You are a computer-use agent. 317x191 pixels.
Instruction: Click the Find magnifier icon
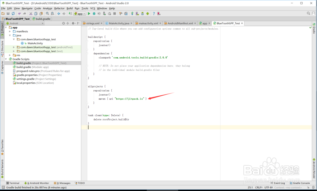pos(47,14)
